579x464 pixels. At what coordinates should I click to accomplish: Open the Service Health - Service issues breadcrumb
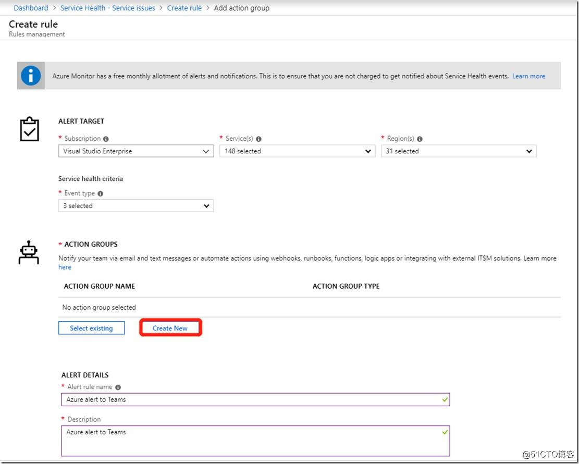click(x=108, y=8)
